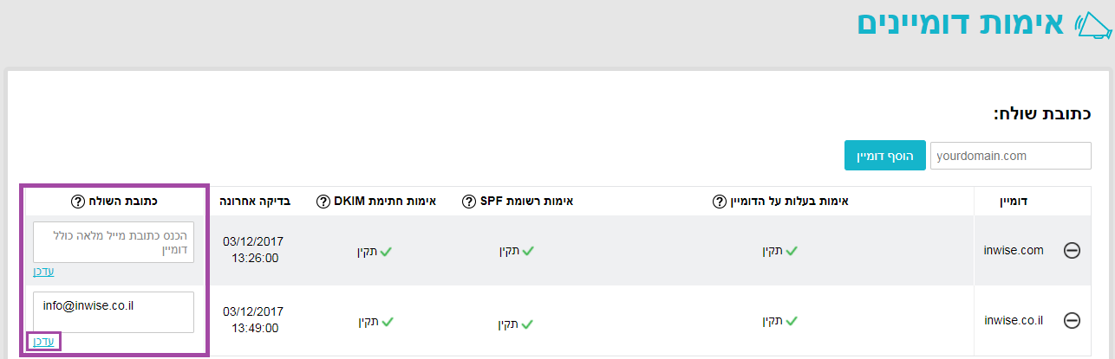
Task: Click the info@inwise.co.il sender field
Action: click(114, 311)
